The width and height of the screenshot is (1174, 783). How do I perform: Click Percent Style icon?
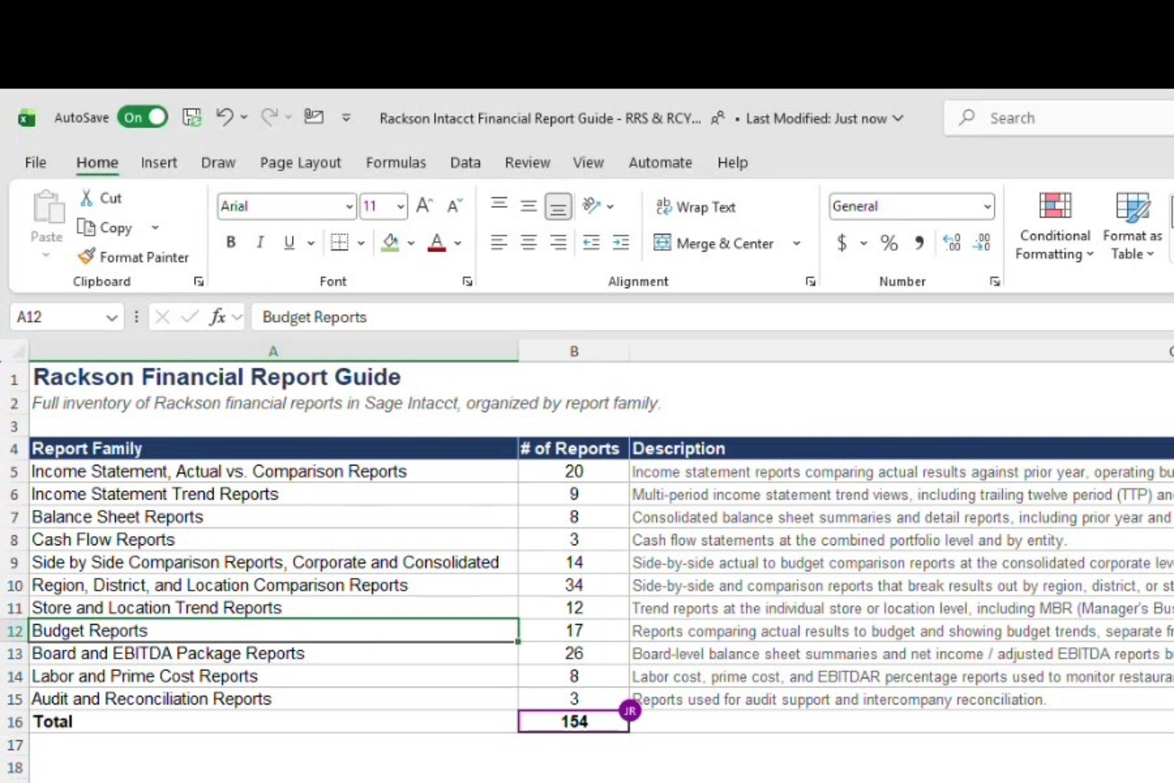889,243
